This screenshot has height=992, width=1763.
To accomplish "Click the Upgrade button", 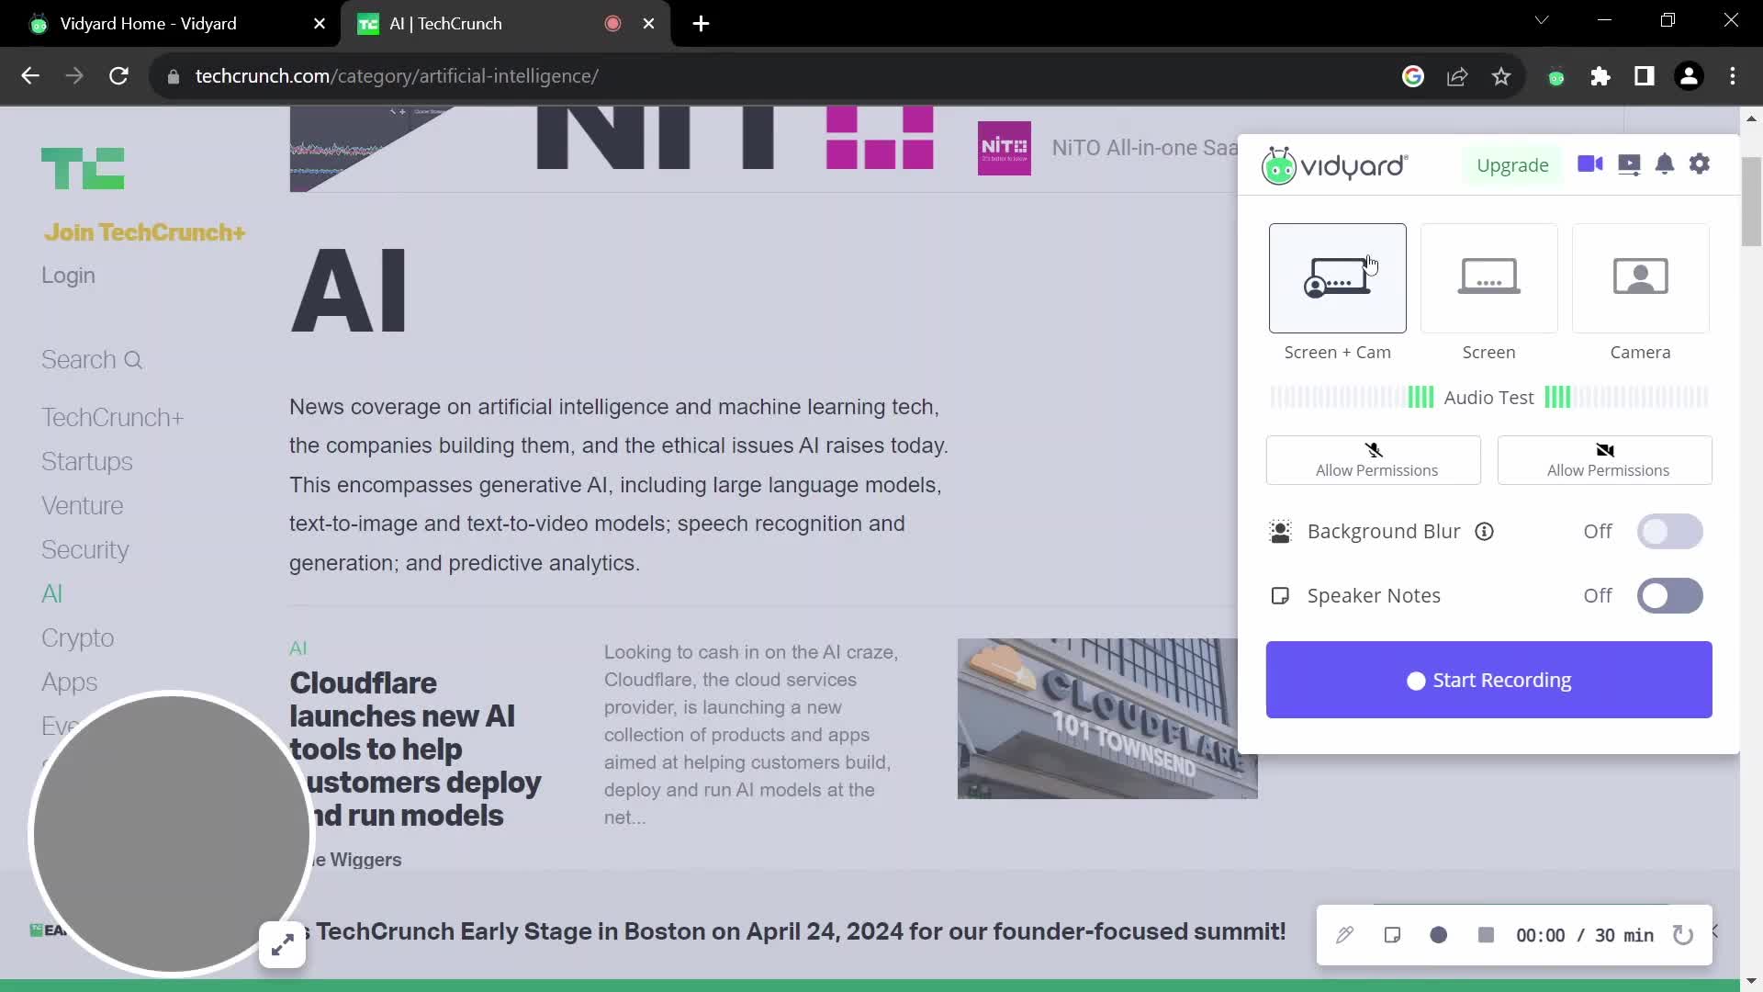I will pos(1511,165).
